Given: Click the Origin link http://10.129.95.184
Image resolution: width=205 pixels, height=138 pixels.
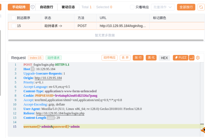Looking at the screenshot, I should [x=48, y=78].
